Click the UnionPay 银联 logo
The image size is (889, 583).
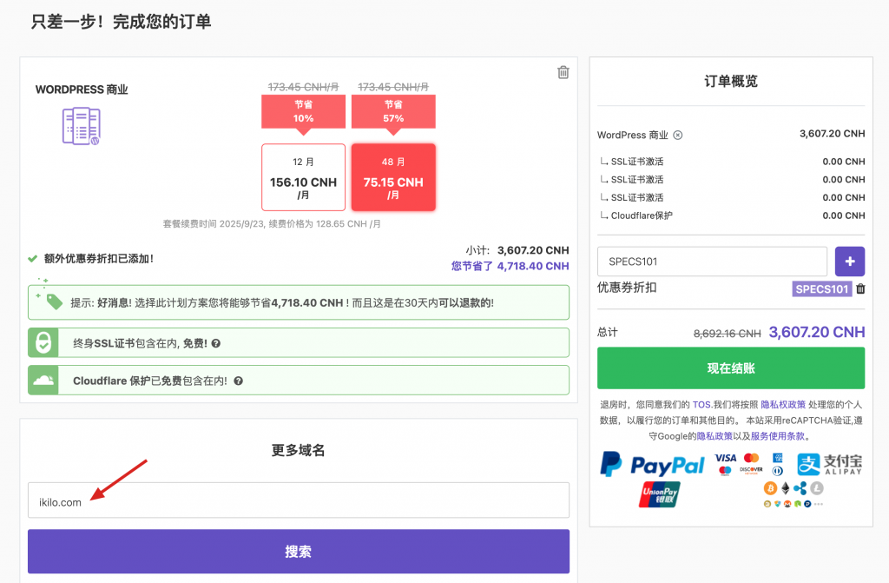point(660,494)
